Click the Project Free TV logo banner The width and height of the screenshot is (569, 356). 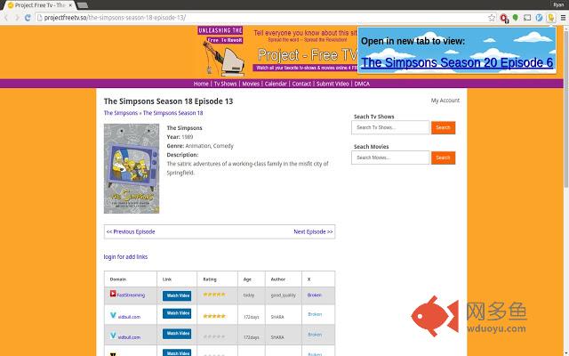[277, 51]
